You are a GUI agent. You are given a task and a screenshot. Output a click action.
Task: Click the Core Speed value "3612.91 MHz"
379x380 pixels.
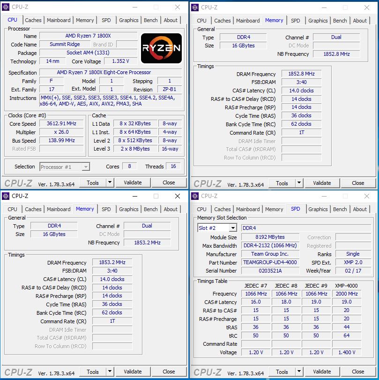(x=61, y=123)
